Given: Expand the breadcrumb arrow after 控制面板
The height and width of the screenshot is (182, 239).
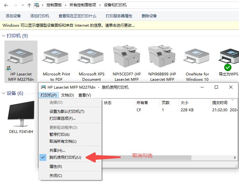Looking at the screenshot, I should pos(65,5).
